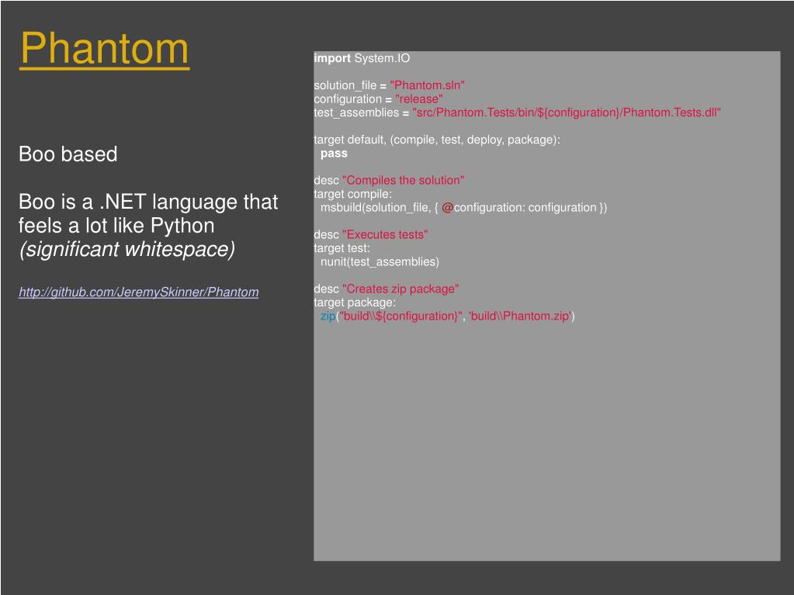Open the github.com/JeremySkinner/Phantom link
The height and width of the screenshot is (595, 794).
[x=139, y=292]
